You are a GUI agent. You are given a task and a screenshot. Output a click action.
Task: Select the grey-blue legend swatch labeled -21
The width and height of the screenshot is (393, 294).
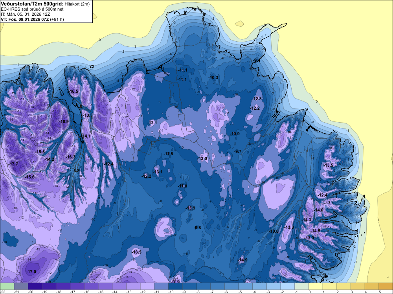coord(21,286)
